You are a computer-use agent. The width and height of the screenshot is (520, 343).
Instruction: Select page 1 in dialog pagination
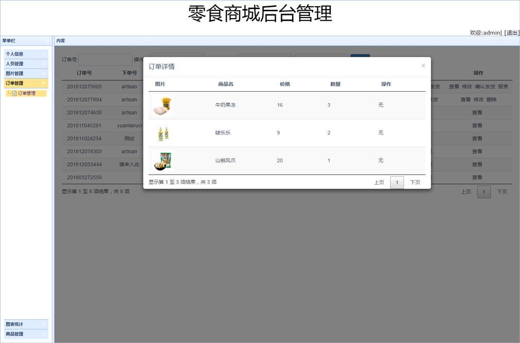pyautogui.click(x=397, y=182)
